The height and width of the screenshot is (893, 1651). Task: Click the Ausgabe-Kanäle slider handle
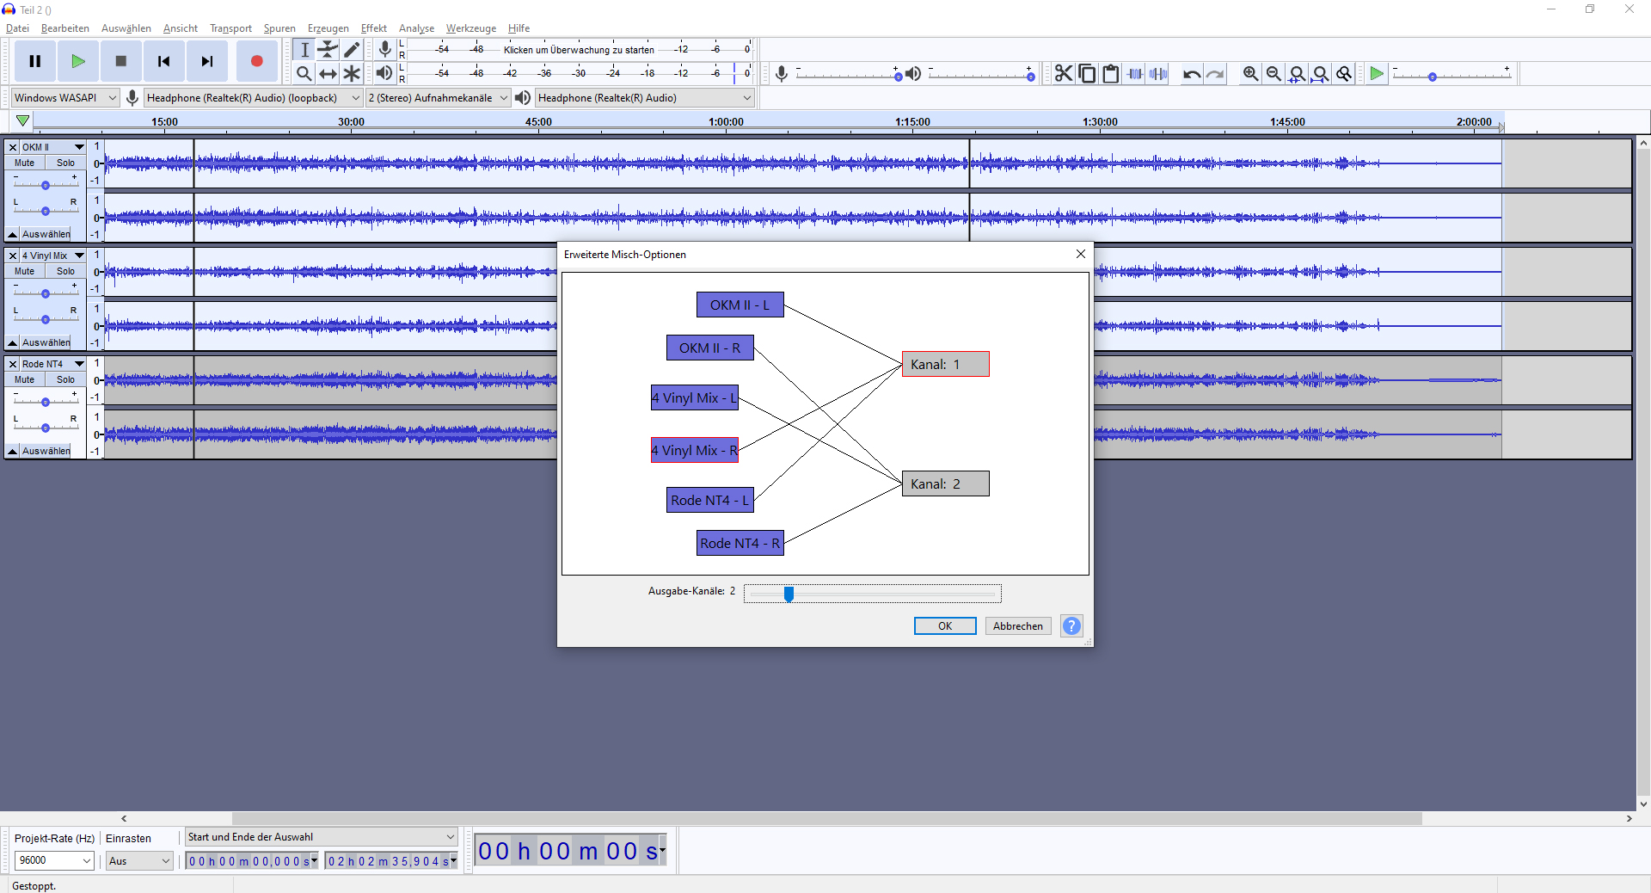789,594
